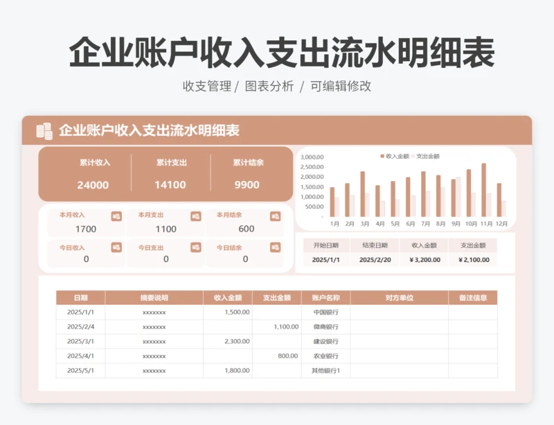Image resolution: width=554 pixels, height=425 pixels.
Task: Click the 日期 column header
Action: tap(80, 298)
